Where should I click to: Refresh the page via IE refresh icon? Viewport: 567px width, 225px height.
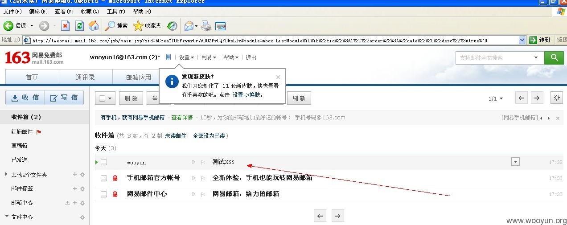coord(79,26)
